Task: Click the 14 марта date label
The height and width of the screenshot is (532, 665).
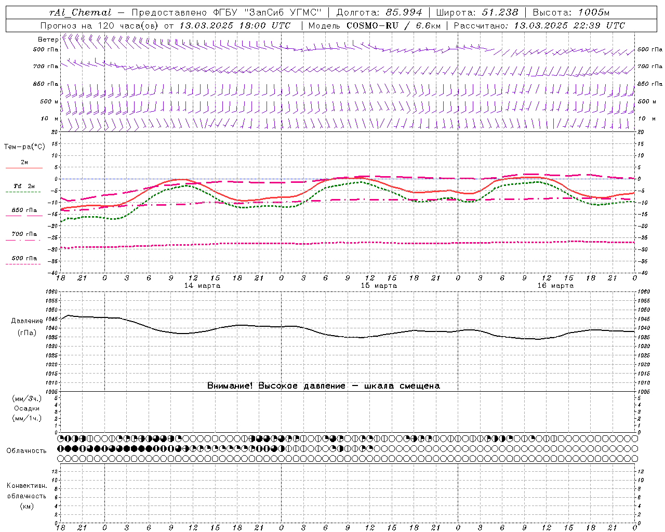Action: 202,286
